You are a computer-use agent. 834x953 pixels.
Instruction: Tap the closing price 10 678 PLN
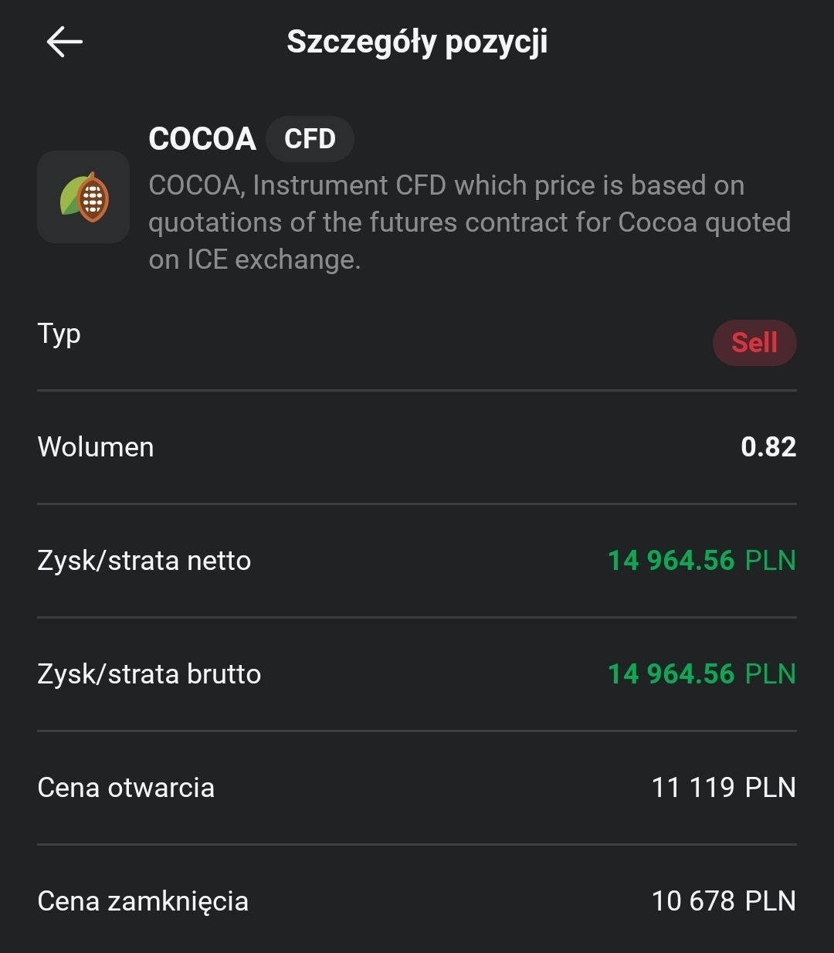(x=724, y=901)
